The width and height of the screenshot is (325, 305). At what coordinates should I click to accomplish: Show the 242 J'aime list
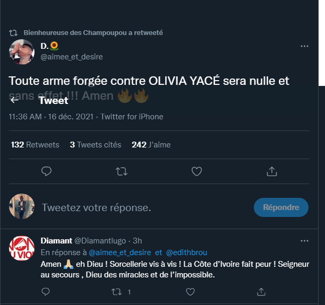pyautogui.click(x=151, y=144)
